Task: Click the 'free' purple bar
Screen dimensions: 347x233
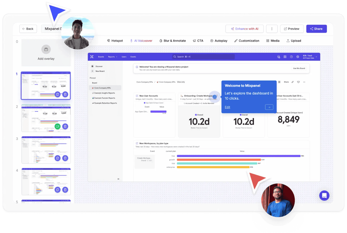Action: pos(239,156)
